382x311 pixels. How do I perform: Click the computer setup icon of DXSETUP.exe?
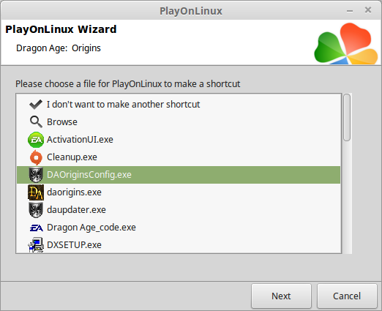tap(36, 245)
